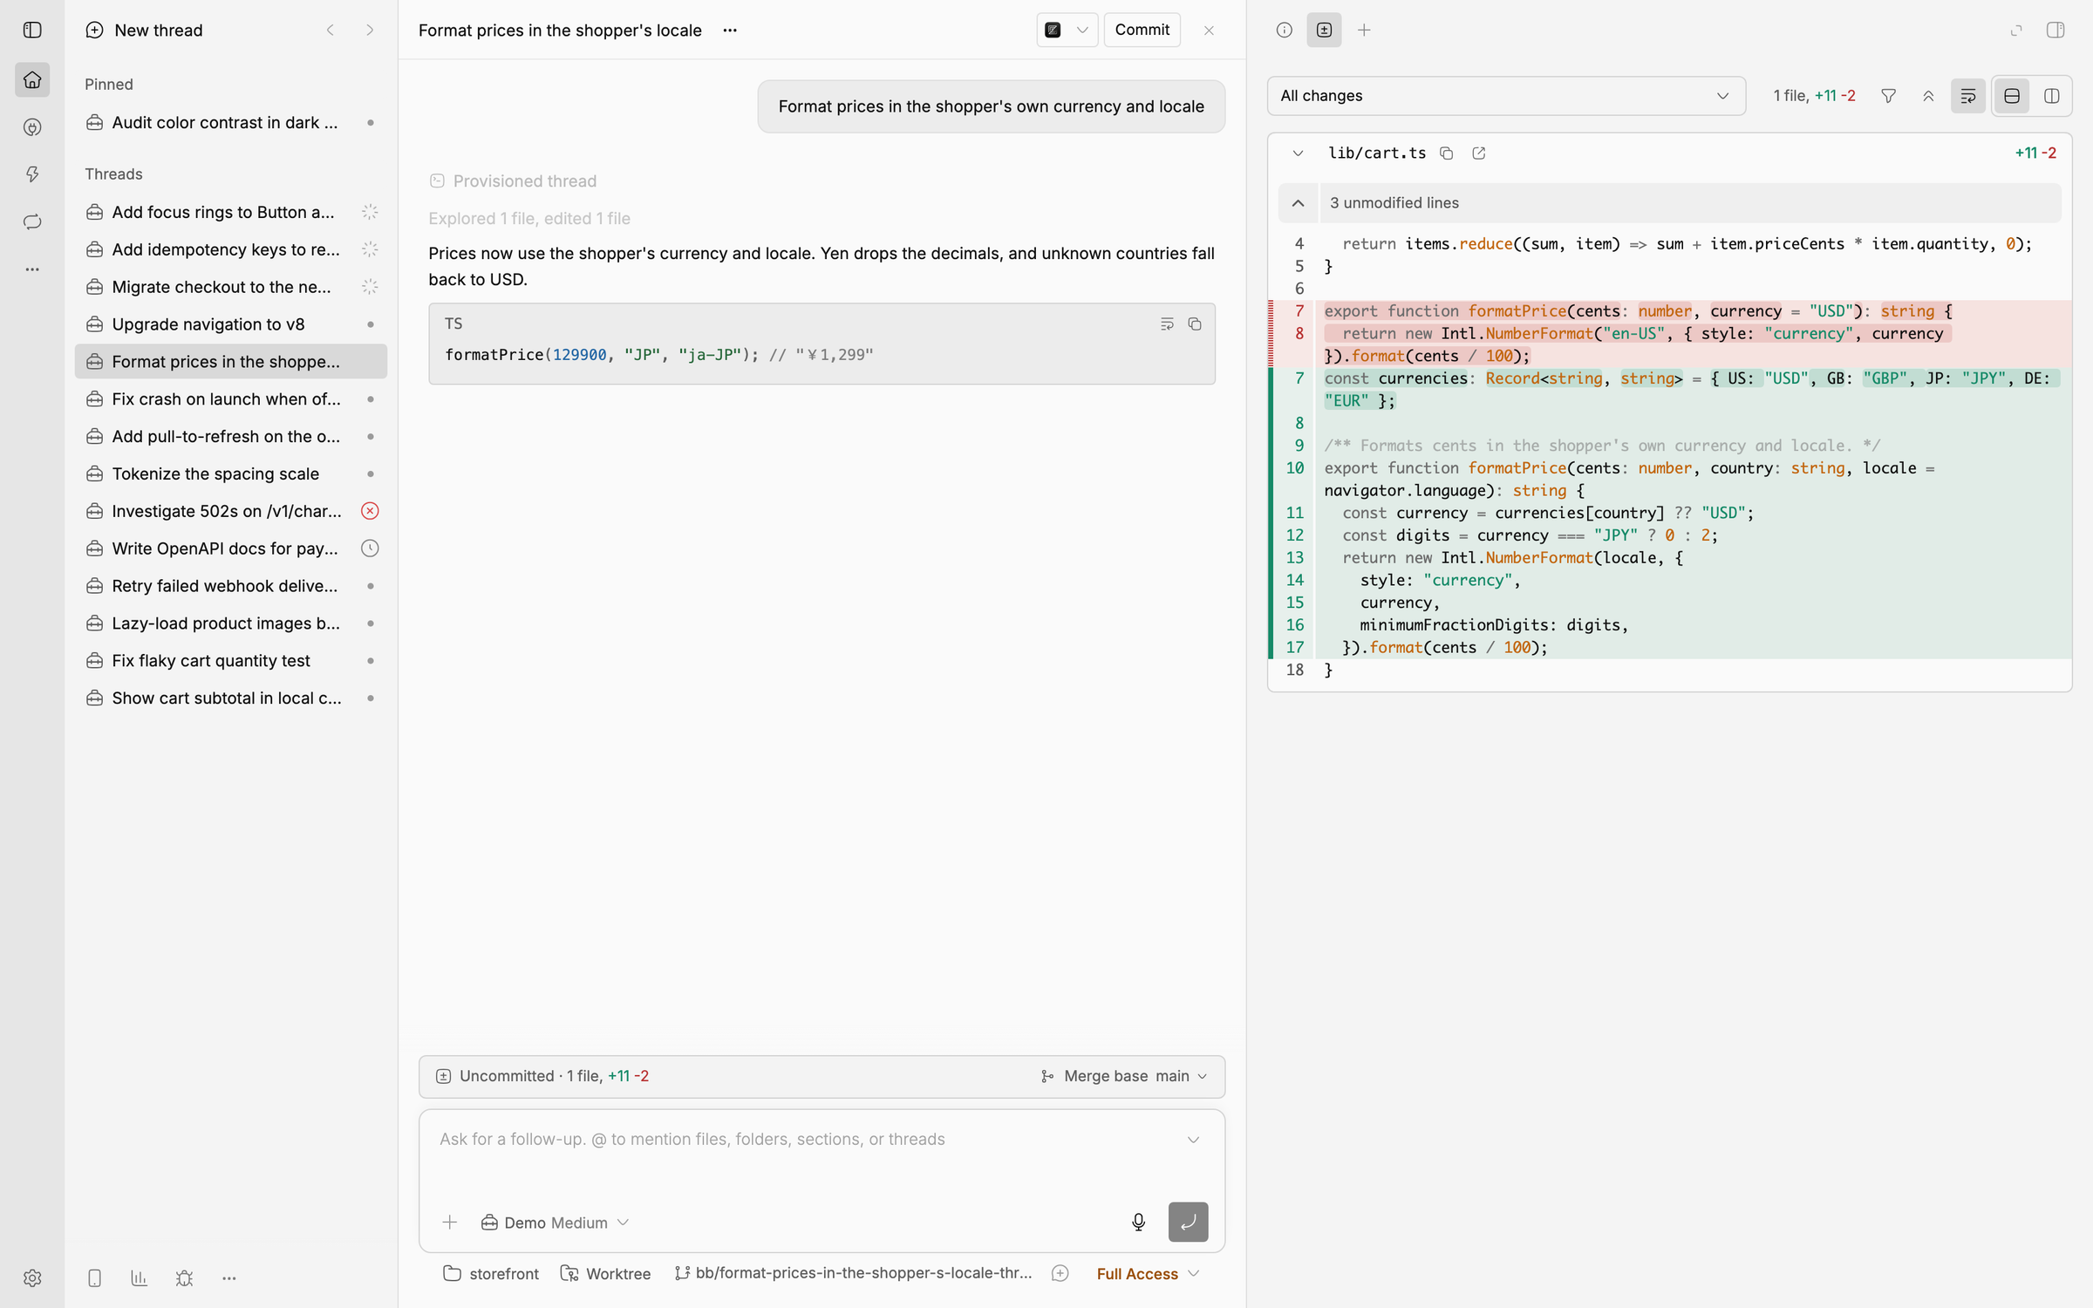This screenshot has height=1308, width=2093.
Task: Open the bar chart icon at bottom
Action: tap(139, 1277)
